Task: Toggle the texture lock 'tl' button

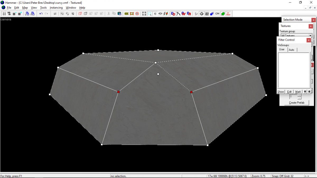Action: (x=155, y=13)
